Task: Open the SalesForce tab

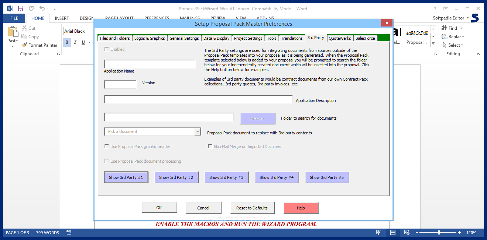Action: pyautogui.click(x=365, y=38)
